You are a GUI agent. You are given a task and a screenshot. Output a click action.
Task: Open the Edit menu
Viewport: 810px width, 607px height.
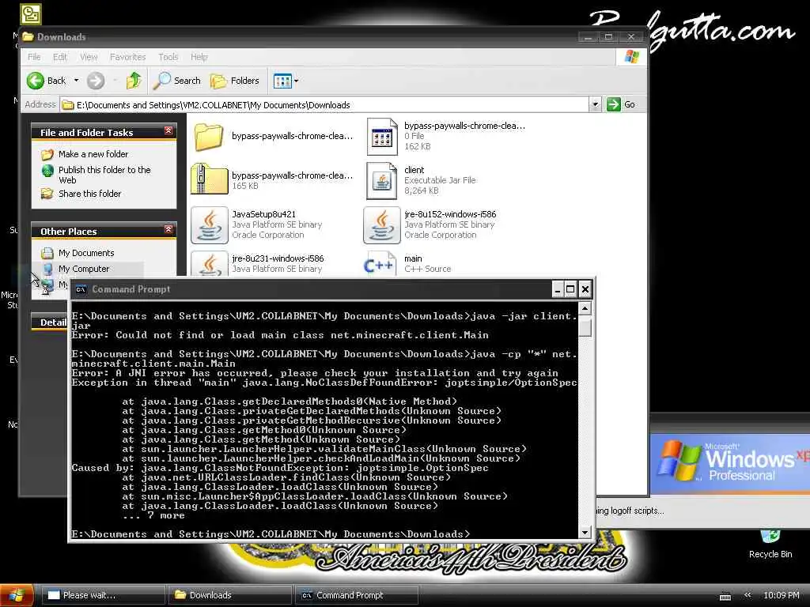pos(60,57)
